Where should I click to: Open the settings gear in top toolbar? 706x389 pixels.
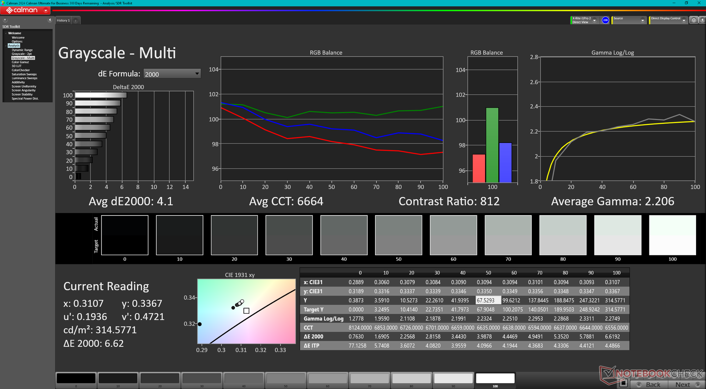693,20
